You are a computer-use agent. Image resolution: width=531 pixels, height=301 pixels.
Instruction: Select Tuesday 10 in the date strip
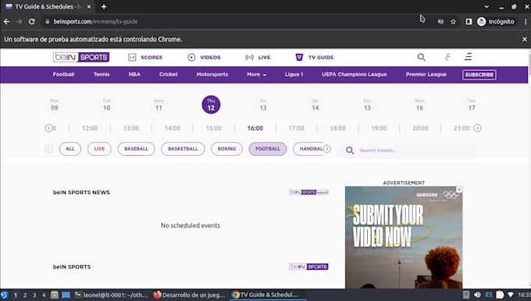point(107,104)
